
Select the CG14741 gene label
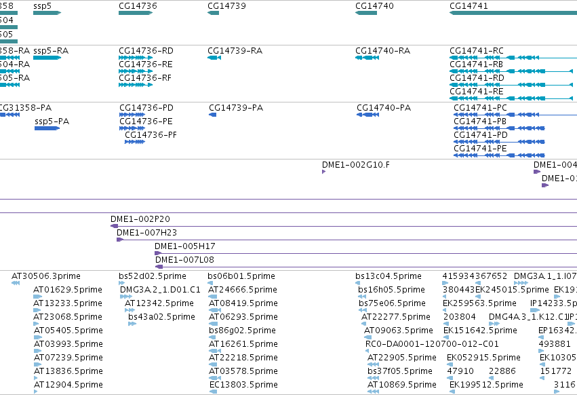coord(469,6)
